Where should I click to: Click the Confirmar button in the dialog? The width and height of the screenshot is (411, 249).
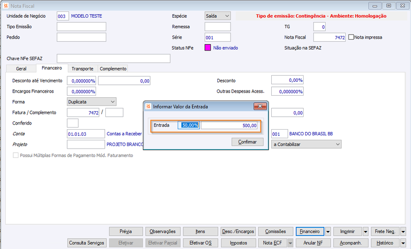(247, 142)
